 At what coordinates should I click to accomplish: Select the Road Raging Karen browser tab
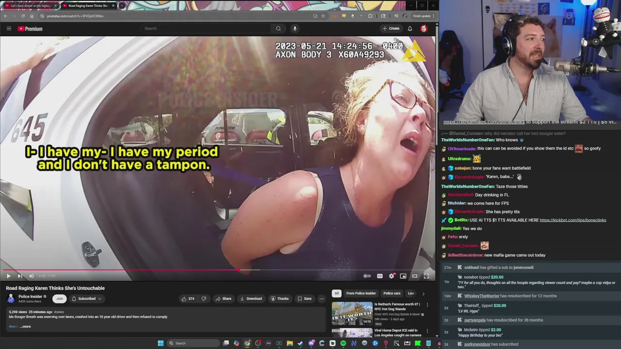coord(88,6)
